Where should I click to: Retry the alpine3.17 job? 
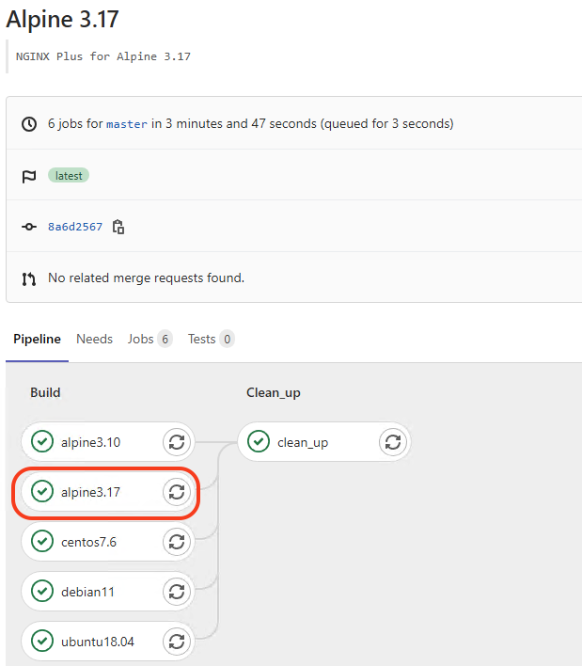[177, 492]
